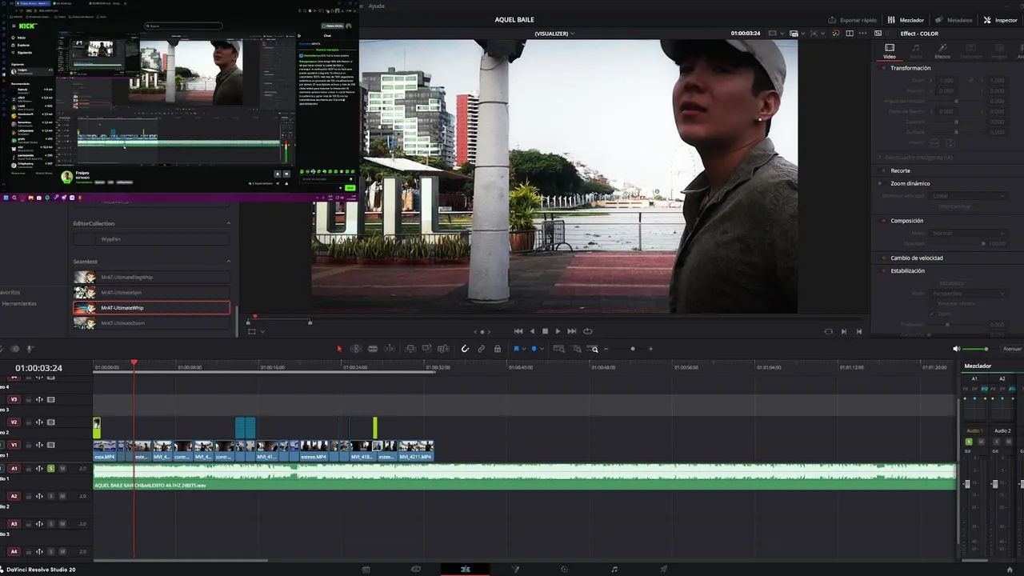Screen dimensions: 1024x576
Task: Disable the V3 video track
Action: (51, 399)
